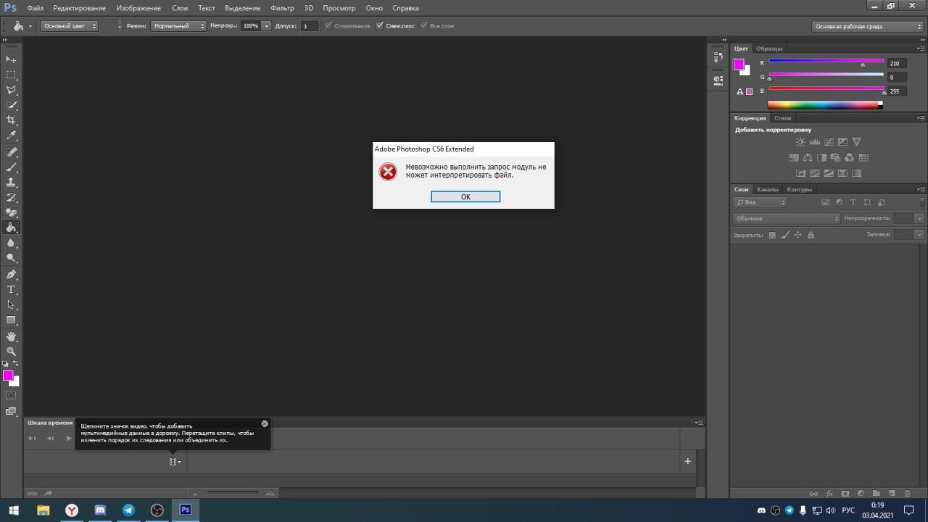Toggle pixel layer filter in layers panel

point(825,202)
